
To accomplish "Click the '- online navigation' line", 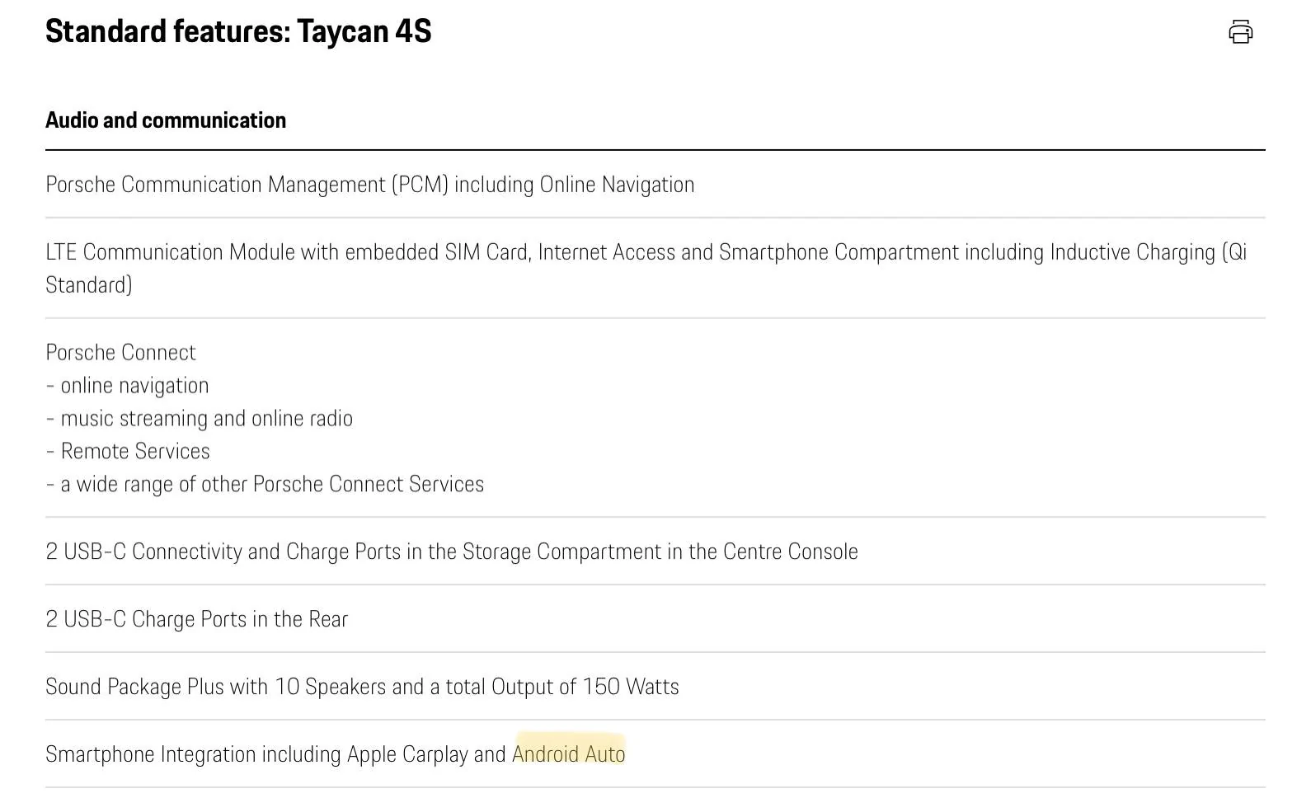I will [x=128, y=386].
